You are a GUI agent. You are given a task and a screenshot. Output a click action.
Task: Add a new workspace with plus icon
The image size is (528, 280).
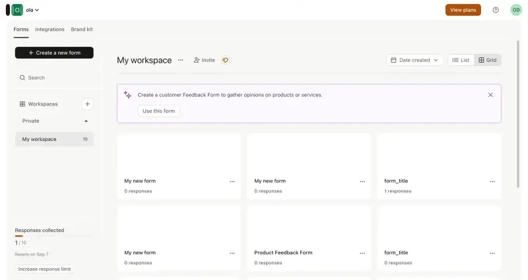88,104
